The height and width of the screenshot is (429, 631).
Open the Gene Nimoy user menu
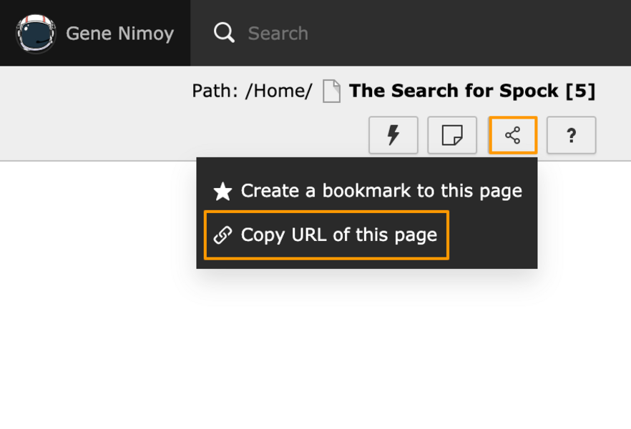coord(119,34)
